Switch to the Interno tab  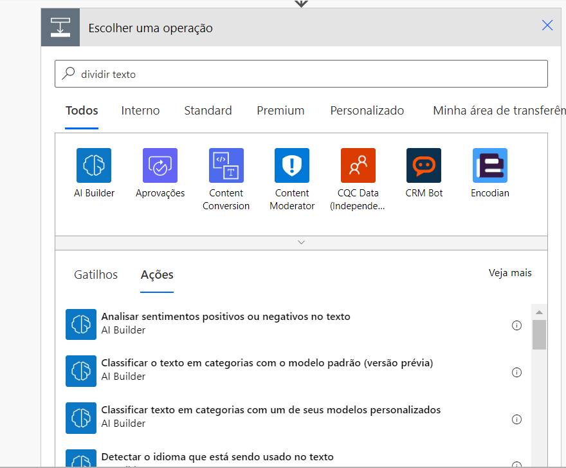140,111
